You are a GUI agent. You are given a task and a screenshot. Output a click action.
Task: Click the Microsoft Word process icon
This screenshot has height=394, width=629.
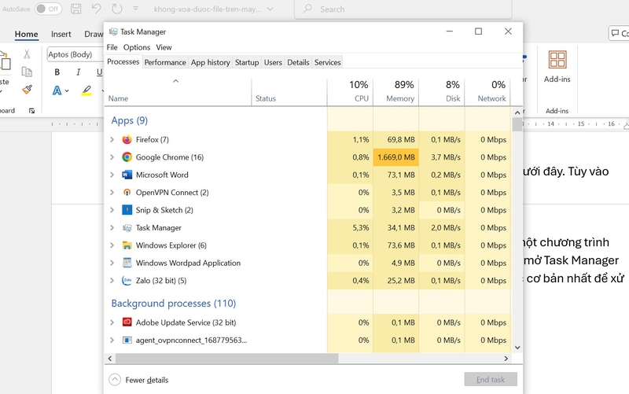[127, 175]
